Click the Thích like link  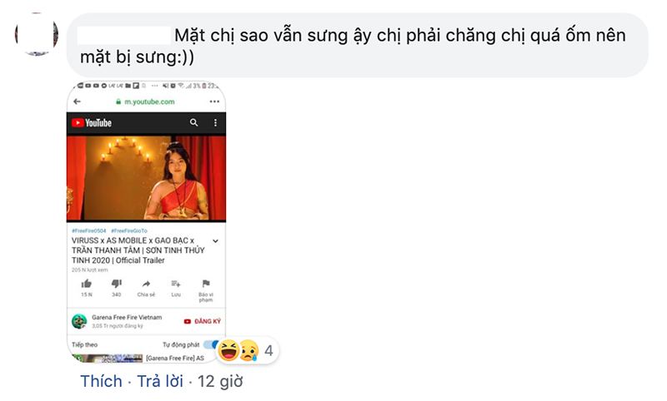pos(101,381)
